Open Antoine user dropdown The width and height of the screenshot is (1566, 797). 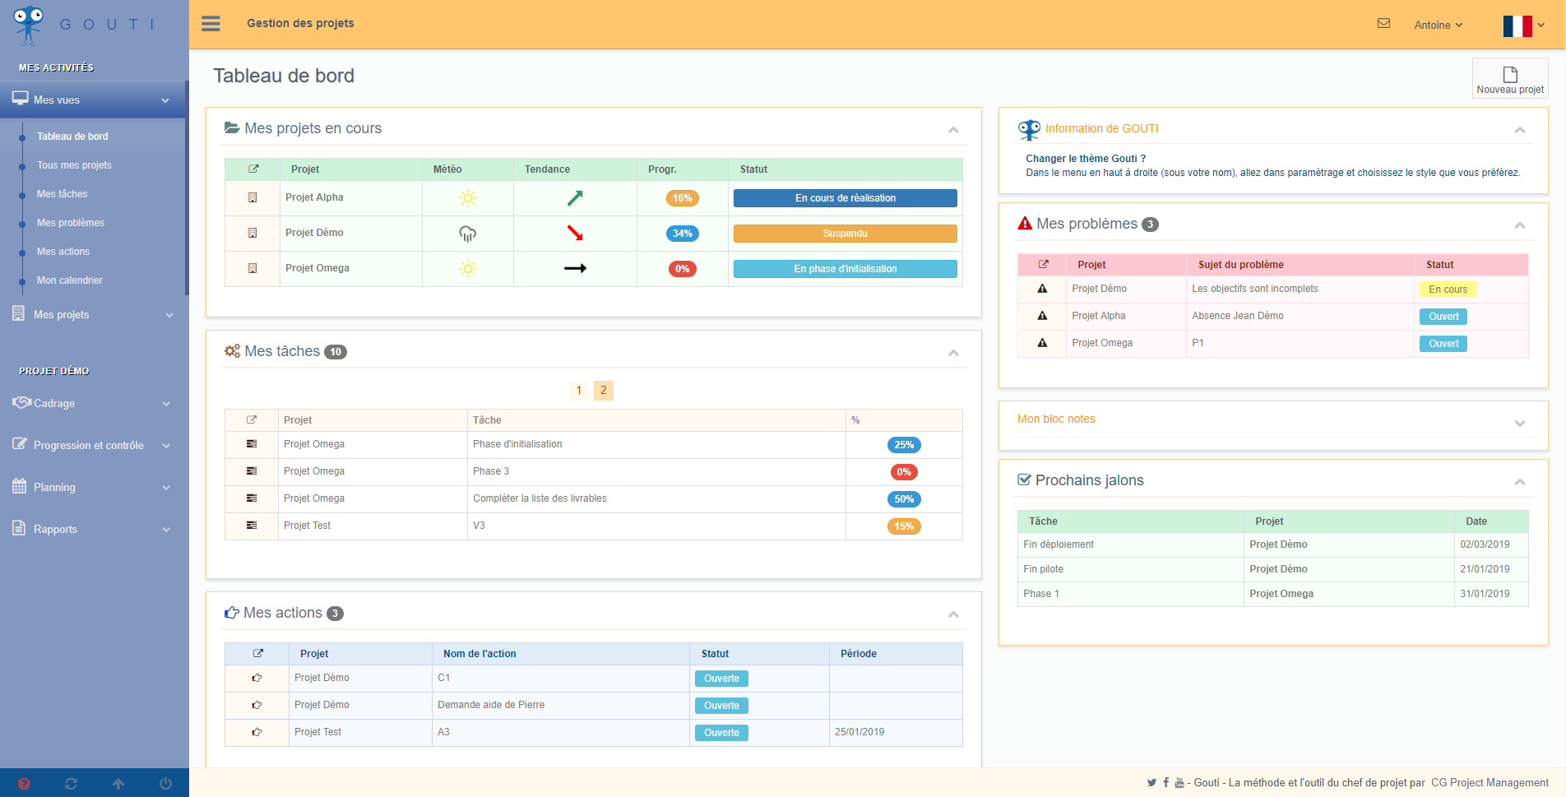pos(1439,25)
